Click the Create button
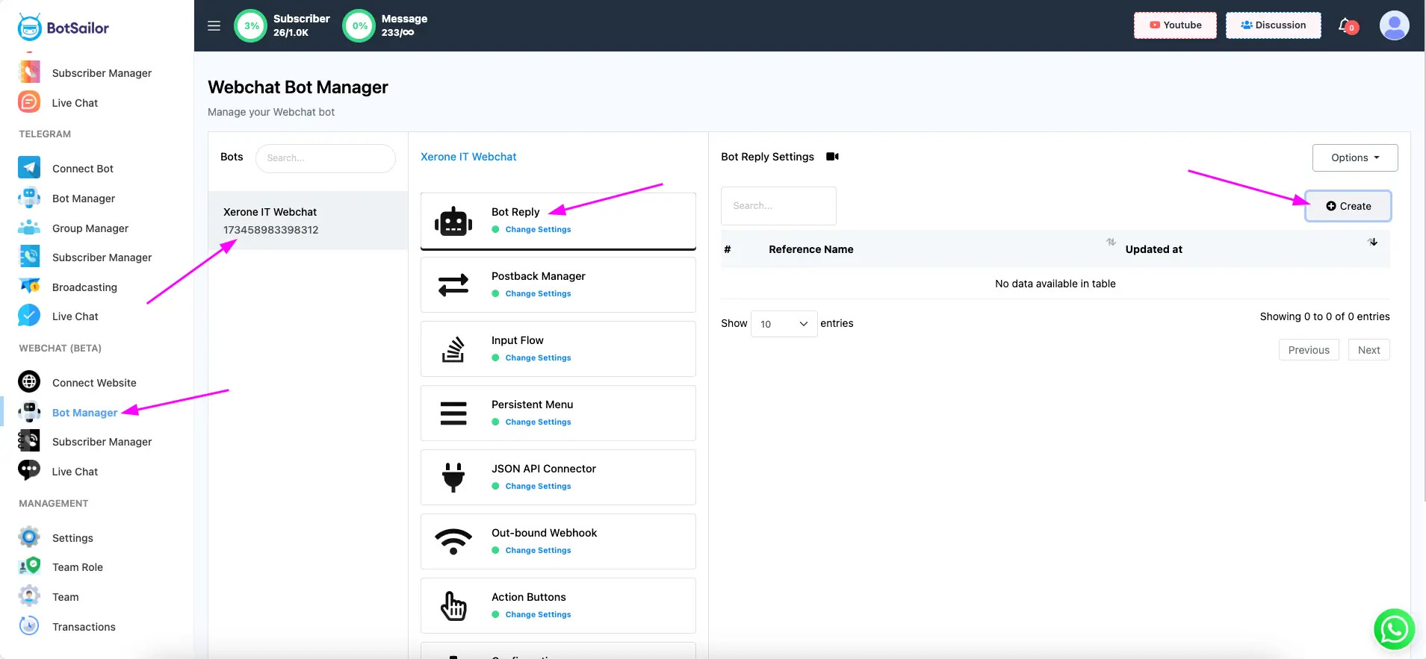1426x659 pixels. click(x=1348, y=206)
